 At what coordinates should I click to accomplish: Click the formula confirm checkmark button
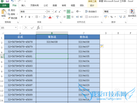click(x=32, y=28)
